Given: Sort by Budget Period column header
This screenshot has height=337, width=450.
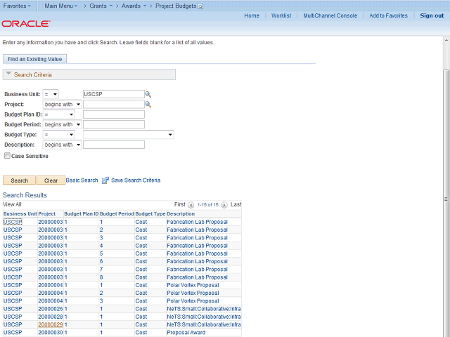Looking at the screenshot, I should (x=117, y=213).
